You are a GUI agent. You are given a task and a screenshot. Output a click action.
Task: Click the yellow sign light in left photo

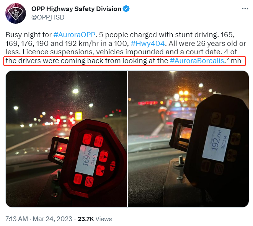click(x=78, y=116)
